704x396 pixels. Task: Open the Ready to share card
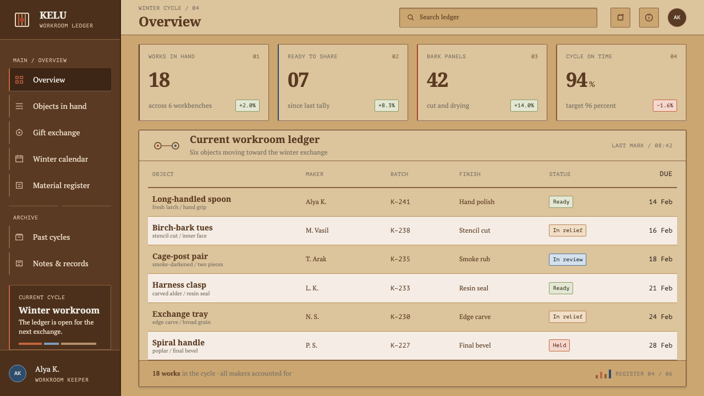click(x=343, y=82)
